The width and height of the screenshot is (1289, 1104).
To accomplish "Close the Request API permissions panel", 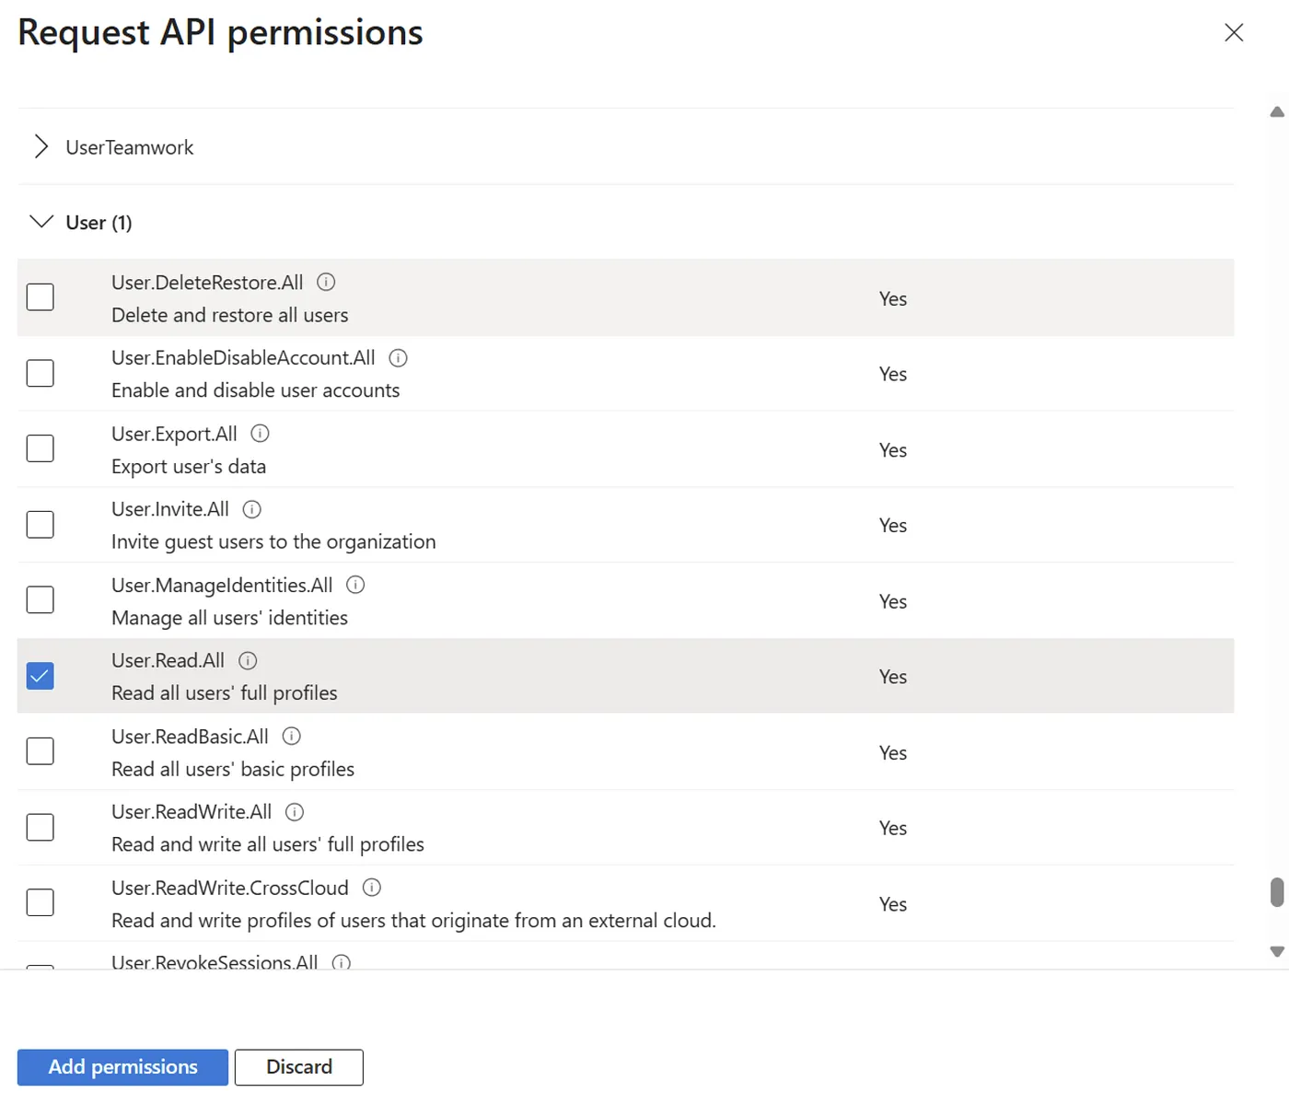I will [x=1234, y=33].
